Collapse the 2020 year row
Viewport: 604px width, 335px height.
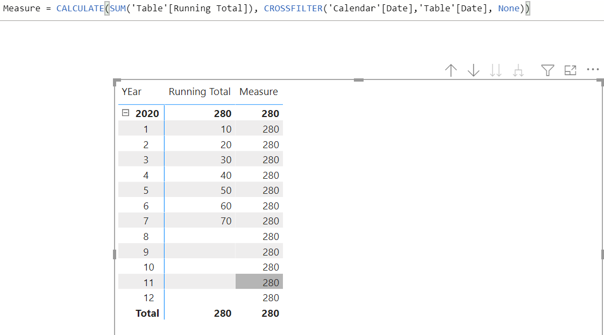[x=125, y=113]
